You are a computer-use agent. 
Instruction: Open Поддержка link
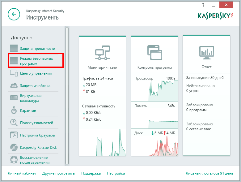(91, 173)
